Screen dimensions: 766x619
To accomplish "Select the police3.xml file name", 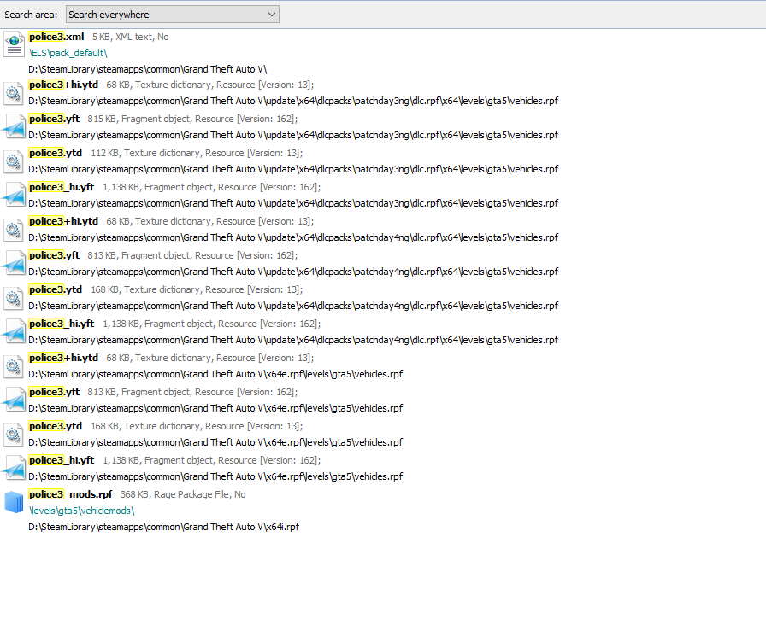I will pos(56,37).
